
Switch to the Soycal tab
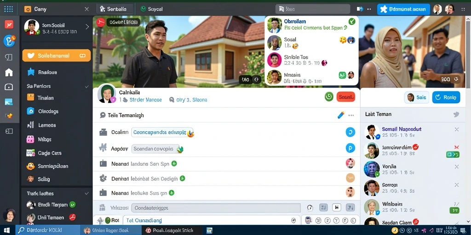pos(152,9)
